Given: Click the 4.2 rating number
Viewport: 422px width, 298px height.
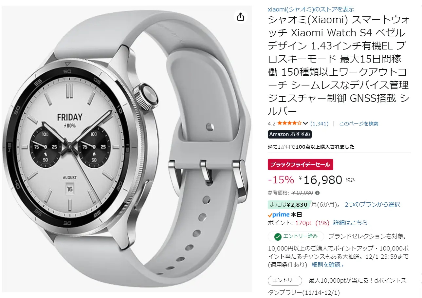Looking at the screenshot, I should [x=271, y=123].
